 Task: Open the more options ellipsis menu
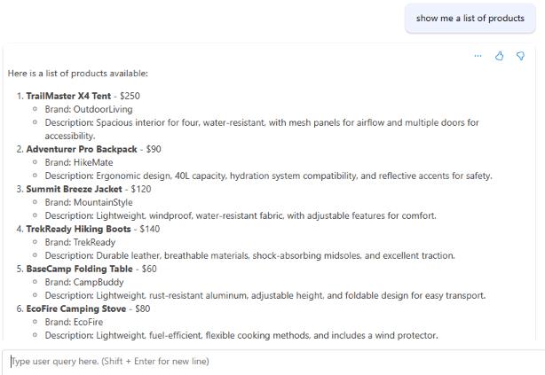point(478,56)
